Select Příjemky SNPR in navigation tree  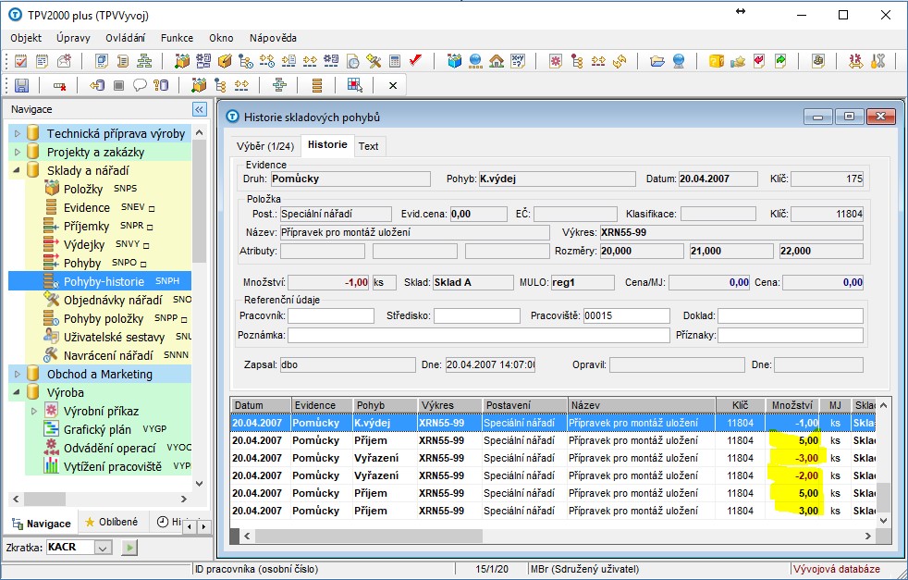click(98, 226)
